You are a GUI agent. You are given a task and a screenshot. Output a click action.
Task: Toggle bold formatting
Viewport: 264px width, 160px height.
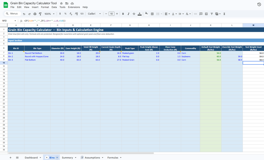click(123, 14)
